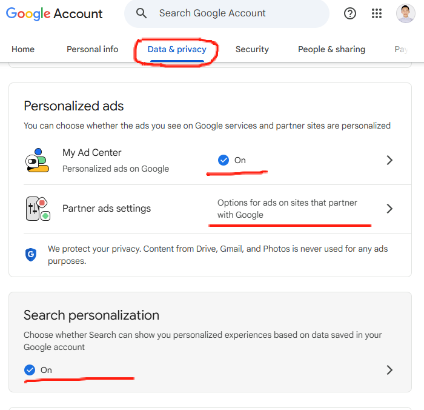The image size is (424, 410).
Task: Expand Partner ads settings chevron
Action: (389, 209)
